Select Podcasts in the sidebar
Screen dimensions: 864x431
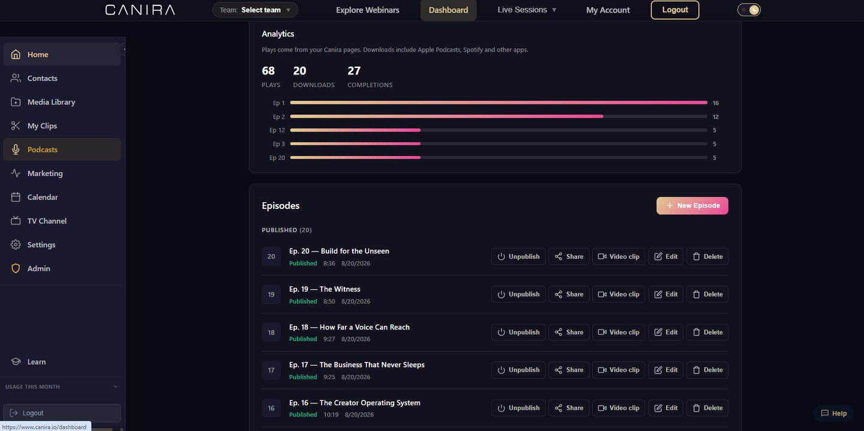point(62,149)
